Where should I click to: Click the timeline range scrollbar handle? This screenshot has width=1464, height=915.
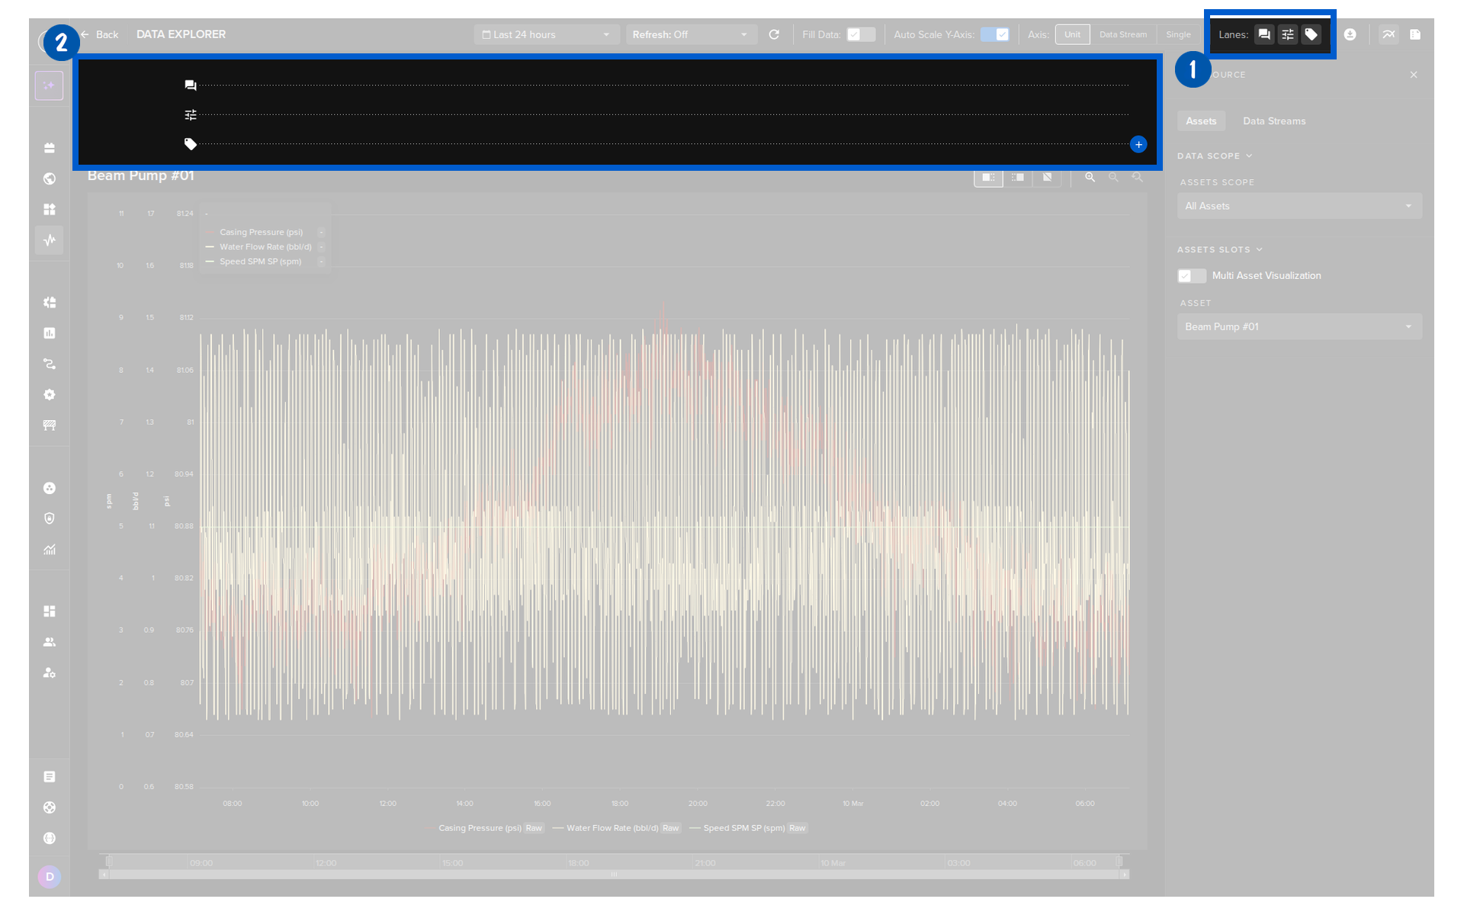(x=614, y=875)
